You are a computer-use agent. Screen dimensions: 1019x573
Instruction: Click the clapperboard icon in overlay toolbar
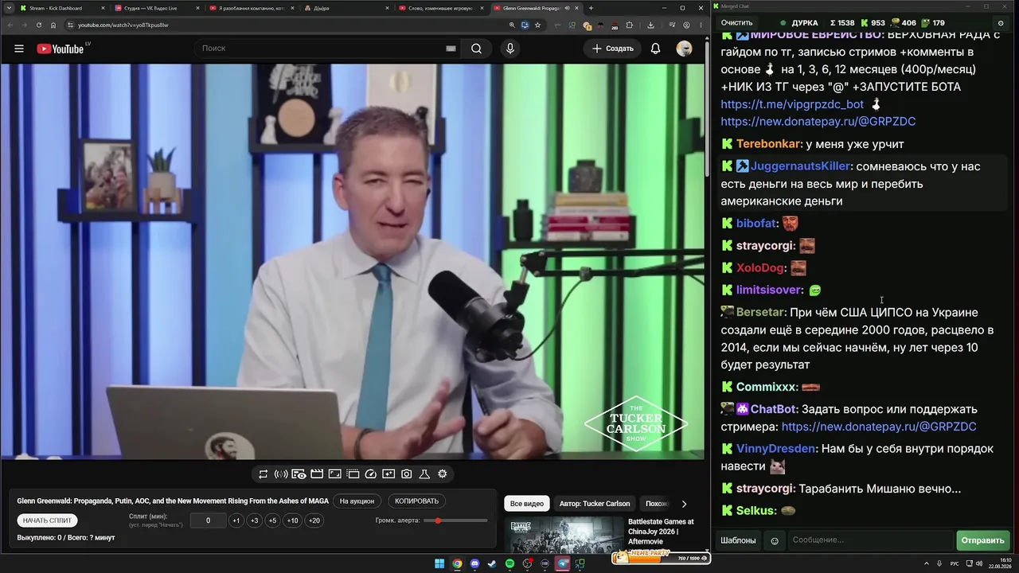coord(317,474)
